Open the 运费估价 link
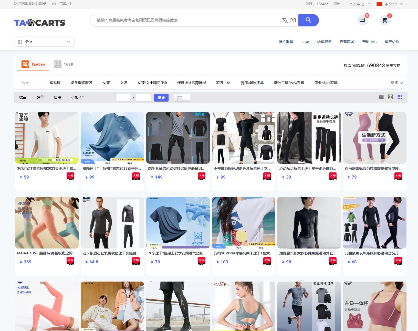418x331 pixels. 392,42
